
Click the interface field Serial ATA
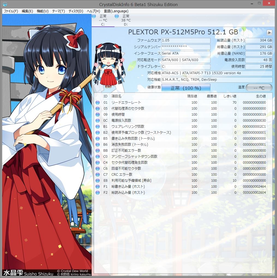[186, 53]
